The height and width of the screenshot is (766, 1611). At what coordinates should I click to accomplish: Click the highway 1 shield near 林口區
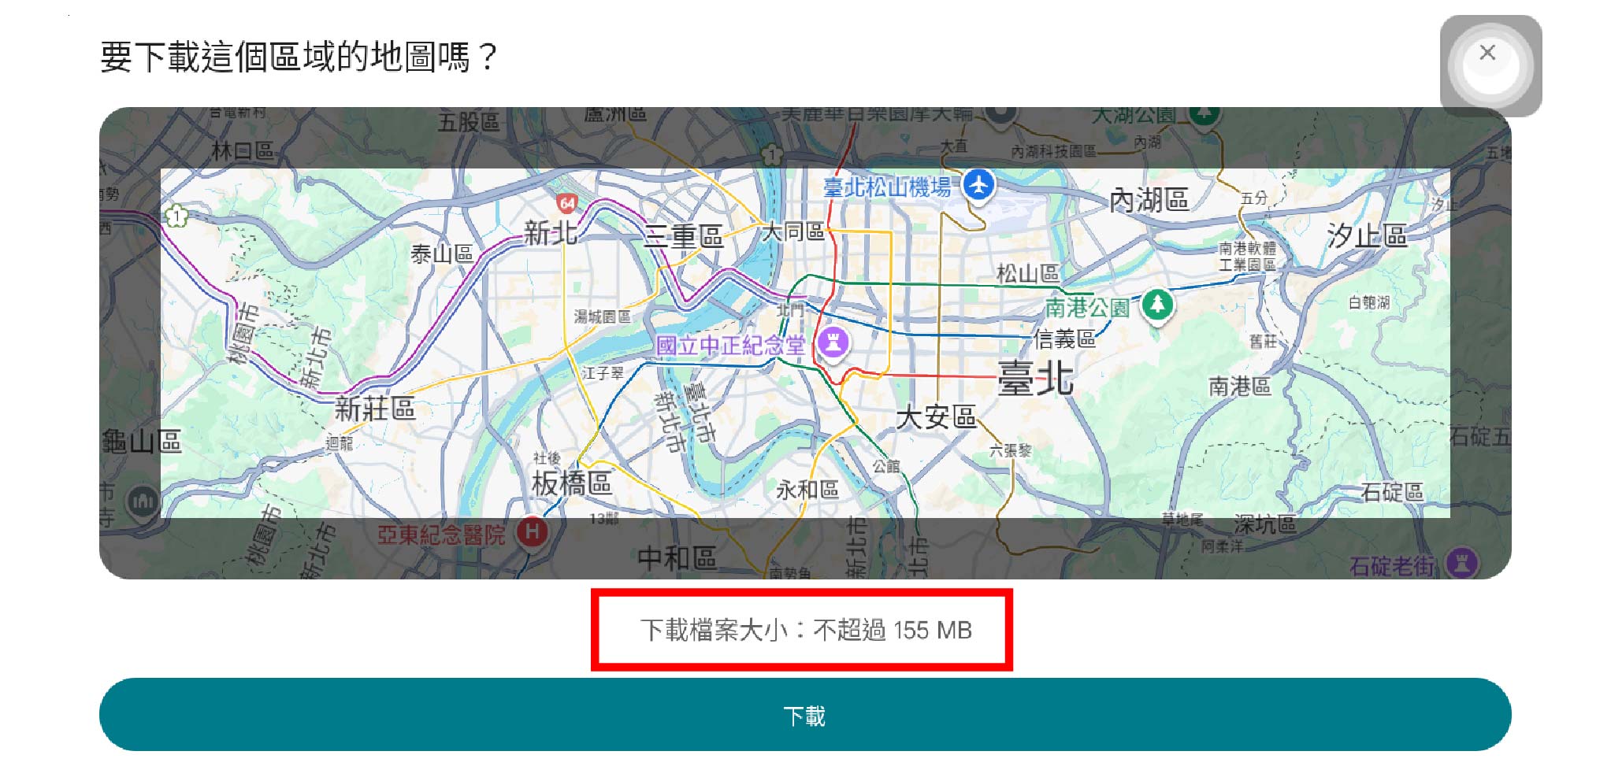(176, 216)
